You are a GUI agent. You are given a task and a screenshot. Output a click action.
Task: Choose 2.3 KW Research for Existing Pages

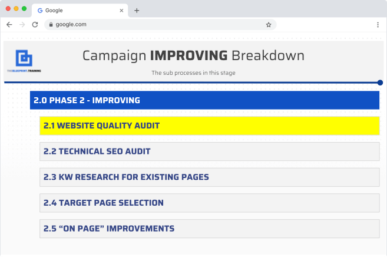pyautogui.click(x=209, y=177)
